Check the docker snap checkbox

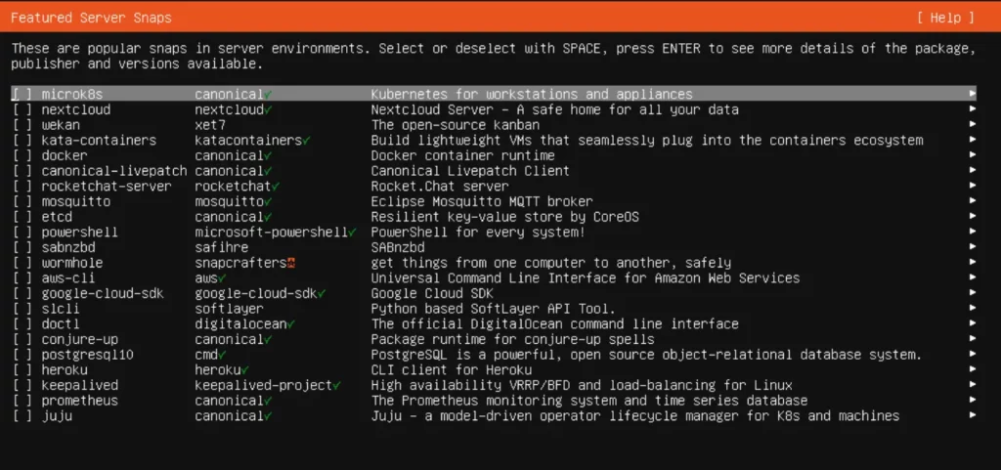22,155
